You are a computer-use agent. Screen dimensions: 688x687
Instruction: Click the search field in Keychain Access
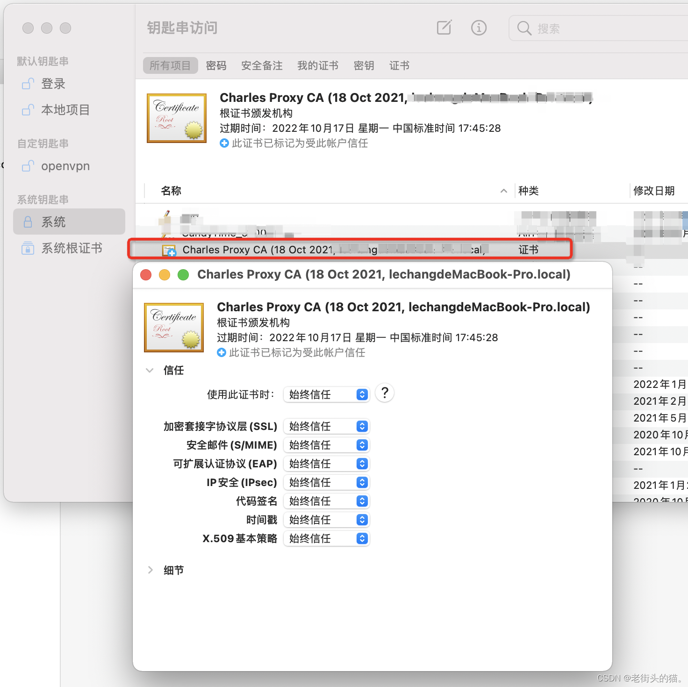coord(598,29)
